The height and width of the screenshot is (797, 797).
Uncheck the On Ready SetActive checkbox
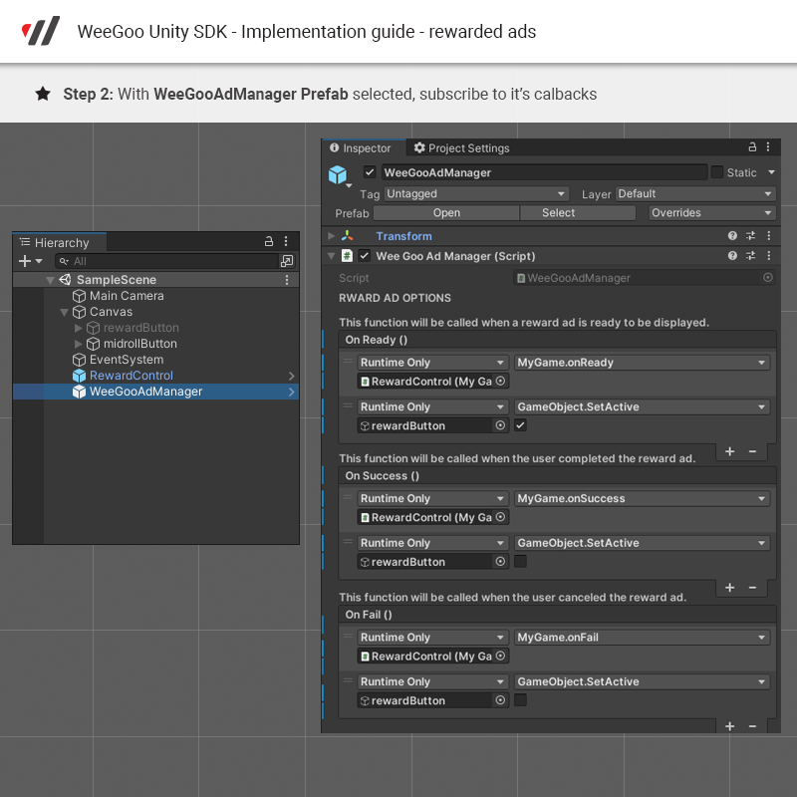tap(520, 425)
